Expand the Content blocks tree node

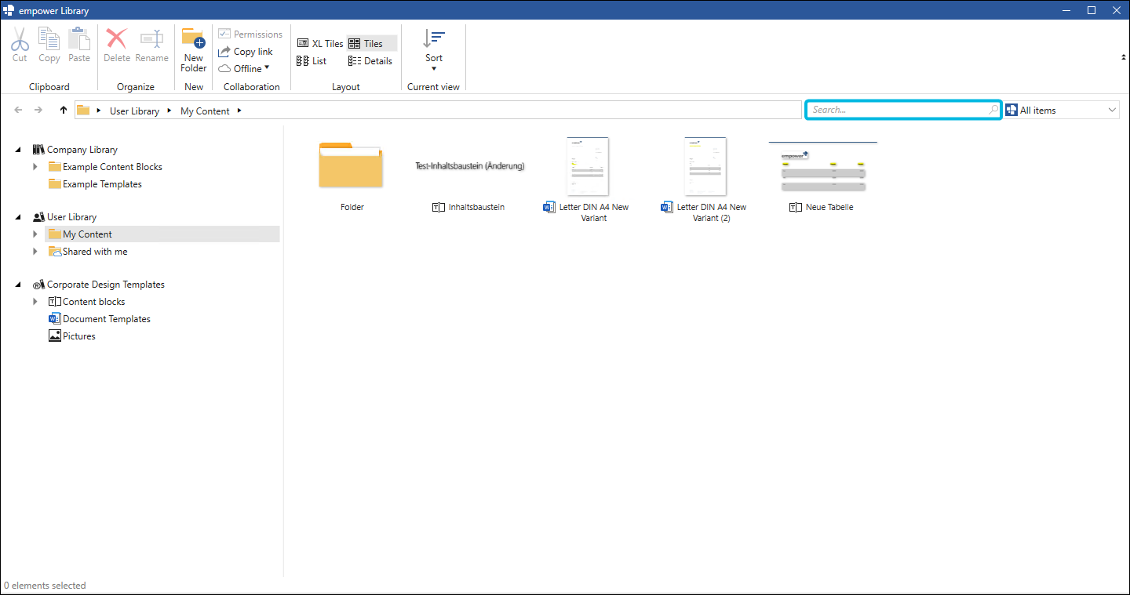(x=35, y=302)
